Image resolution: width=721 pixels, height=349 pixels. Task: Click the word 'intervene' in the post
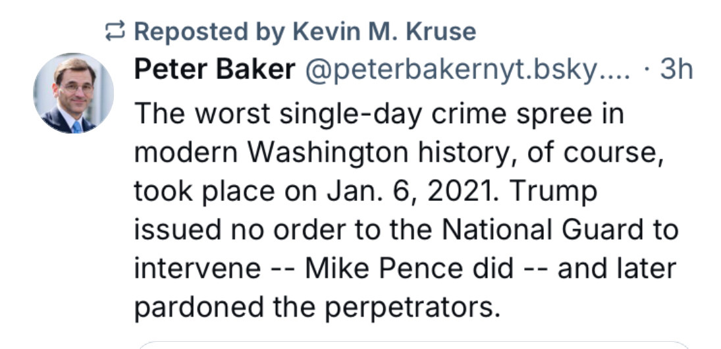pos(198,268)
